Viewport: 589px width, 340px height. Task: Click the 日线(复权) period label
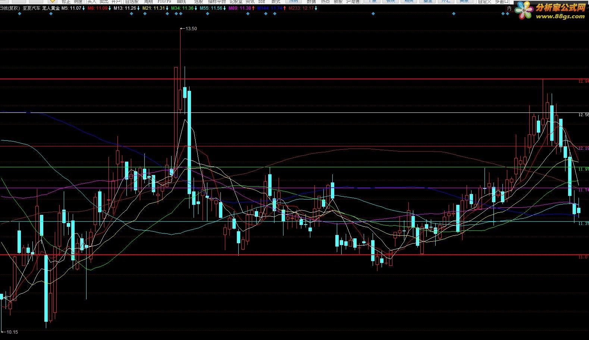pos(10,8)
